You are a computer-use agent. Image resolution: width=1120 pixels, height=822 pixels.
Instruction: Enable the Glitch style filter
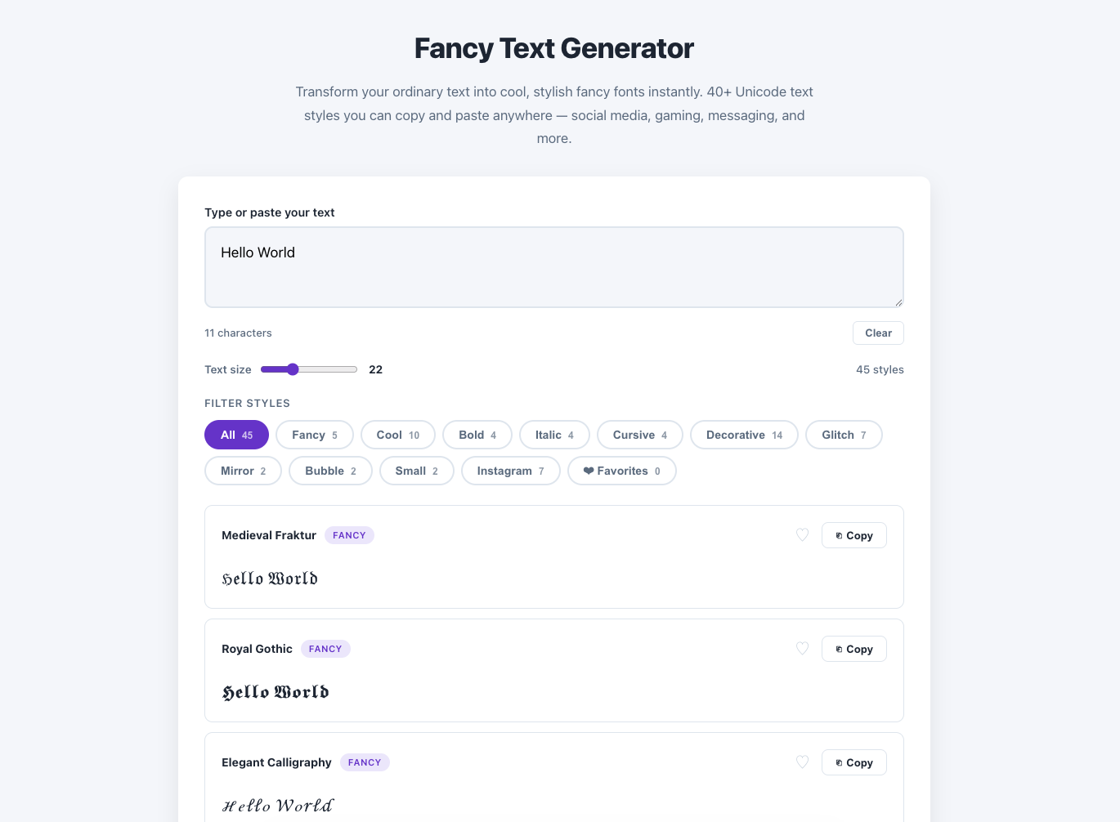coord(844,435)
